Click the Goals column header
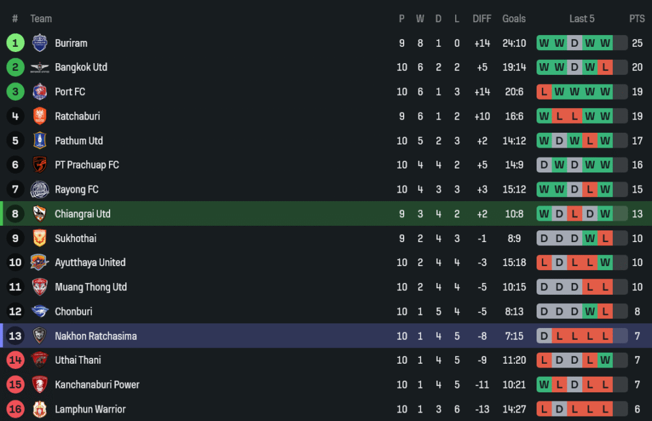This screenshot has width=652, height=421. tap(514, 19)
